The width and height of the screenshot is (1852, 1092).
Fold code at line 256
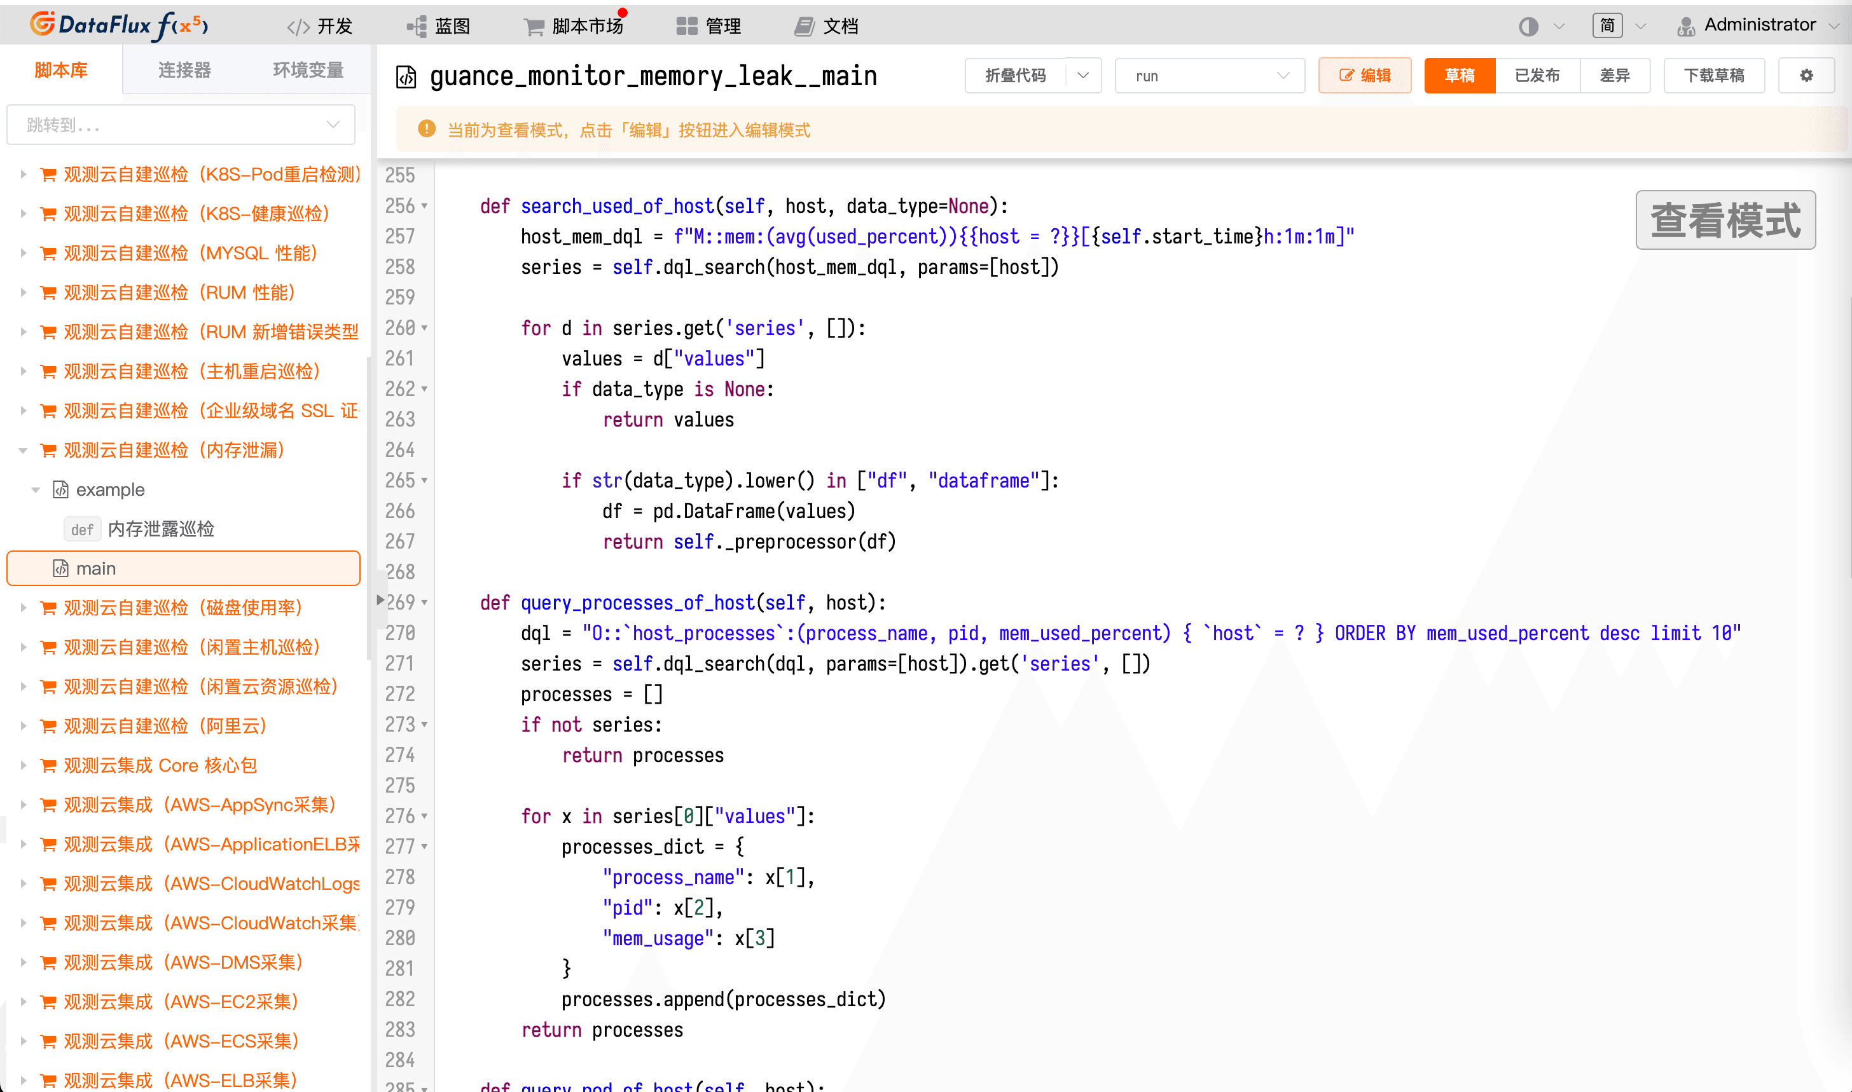pyautogui.click(x=425, y=206)
